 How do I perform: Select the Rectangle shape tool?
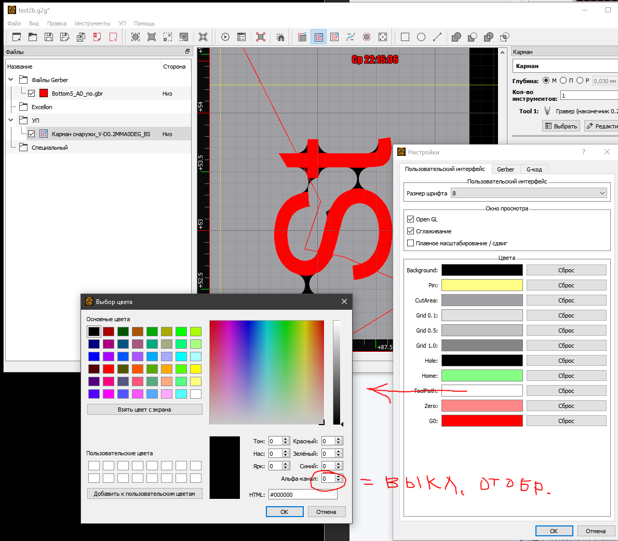click(x=405, y=37)
